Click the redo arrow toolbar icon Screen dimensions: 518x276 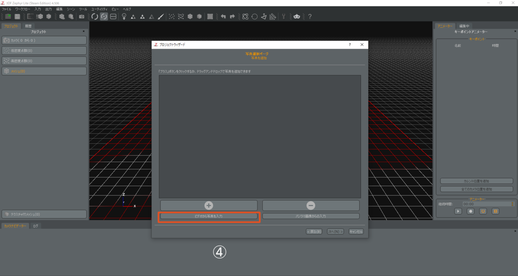pos(232,16)
